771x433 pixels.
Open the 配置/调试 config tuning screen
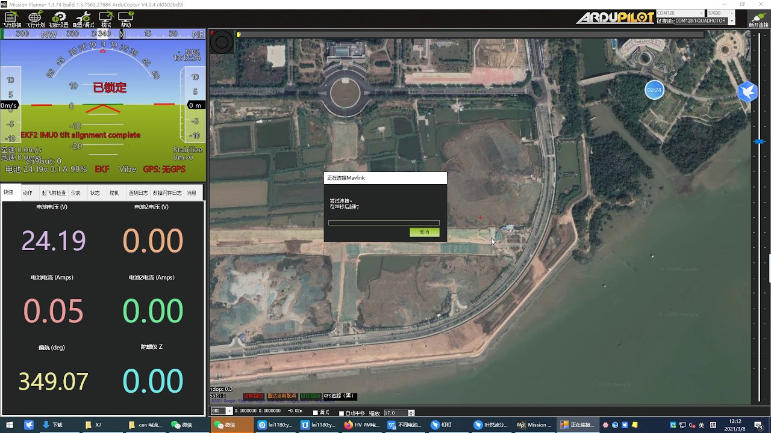tap(83, 19)
